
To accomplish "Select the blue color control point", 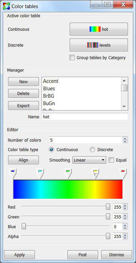I will pos(13,174).
